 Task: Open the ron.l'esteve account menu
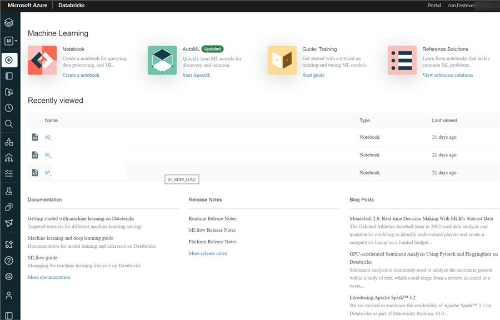[x=463, y=5]
